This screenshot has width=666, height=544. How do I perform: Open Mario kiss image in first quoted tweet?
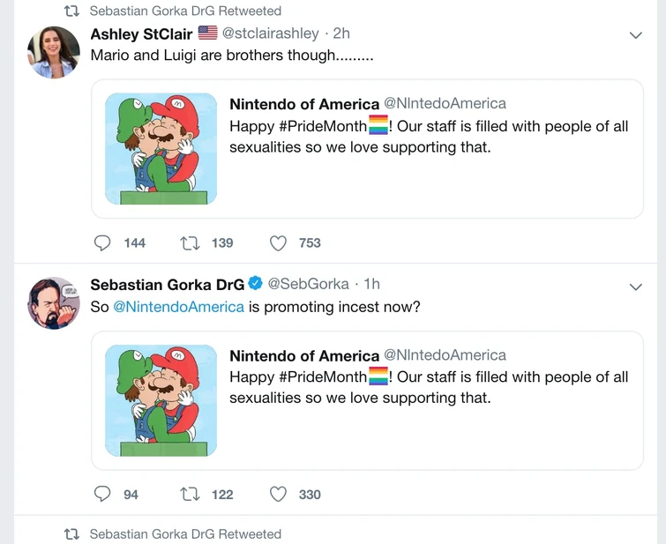pos(161,149)
